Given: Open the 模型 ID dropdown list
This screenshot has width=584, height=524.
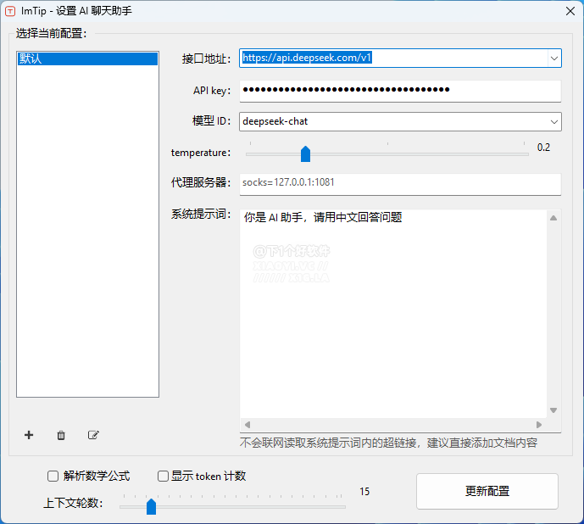Looking at the screenshot, I should point(553,121).
